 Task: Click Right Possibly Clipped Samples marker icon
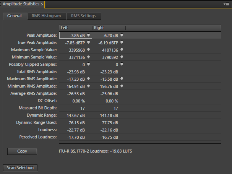122,64
